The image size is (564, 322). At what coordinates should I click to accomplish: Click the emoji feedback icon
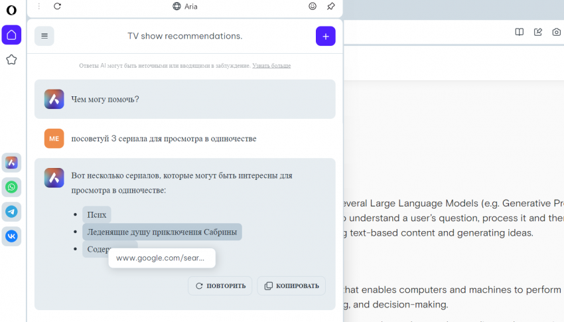coord(313,6)
